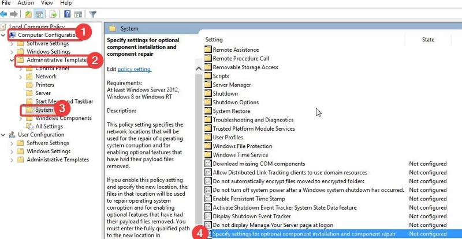This screenshot has height=239, width=462.
Task: Open the Help question mark toolbar icon
Action: (67, 14)
